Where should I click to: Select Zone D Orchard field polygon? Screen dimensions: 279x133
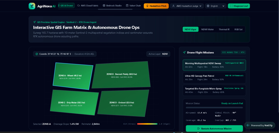[x=123, y=103]
